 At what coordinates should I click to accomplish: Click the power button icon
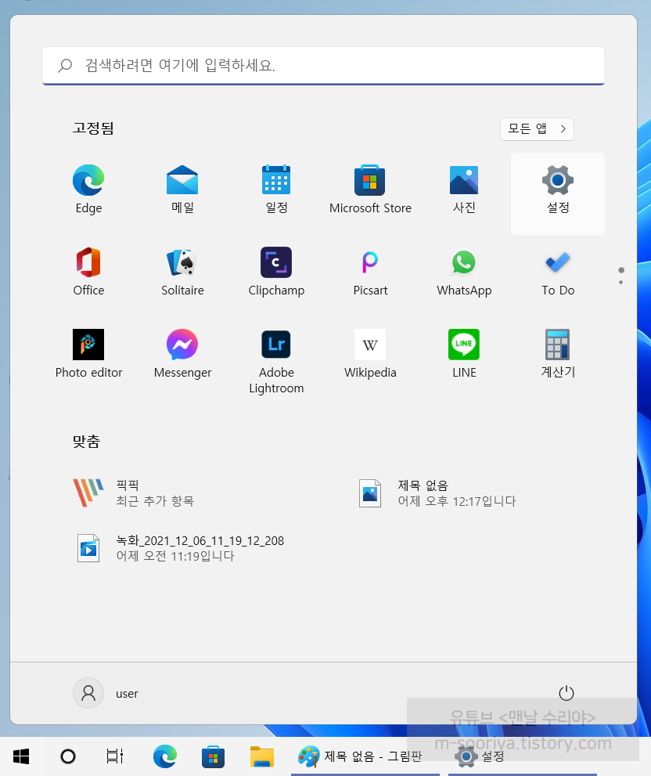(x=566, y=693)
